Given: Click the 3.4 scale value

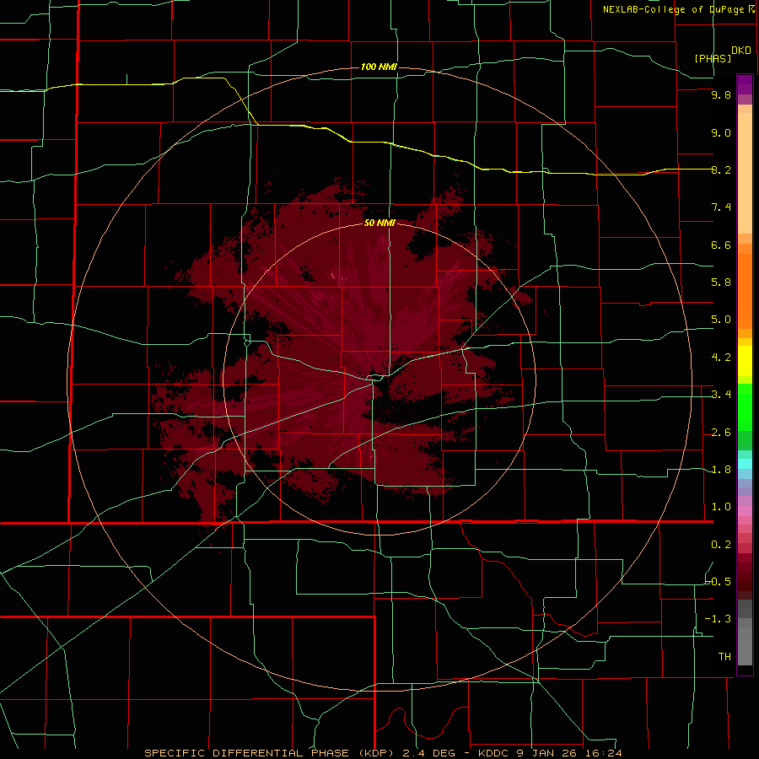Looking at the screenshot, I should (x=721, y=395).
